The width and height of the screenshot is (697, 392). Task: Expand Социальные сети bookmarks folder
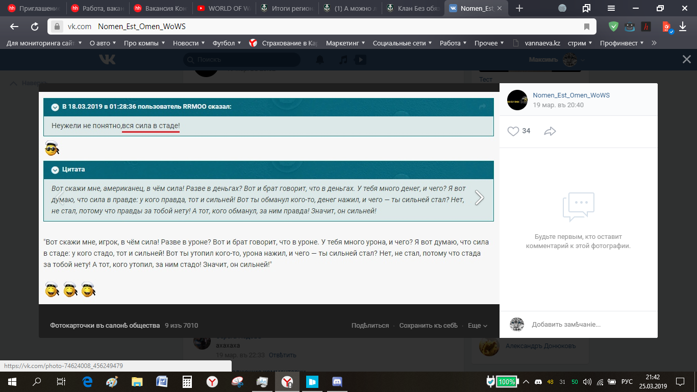coord(403,43)
